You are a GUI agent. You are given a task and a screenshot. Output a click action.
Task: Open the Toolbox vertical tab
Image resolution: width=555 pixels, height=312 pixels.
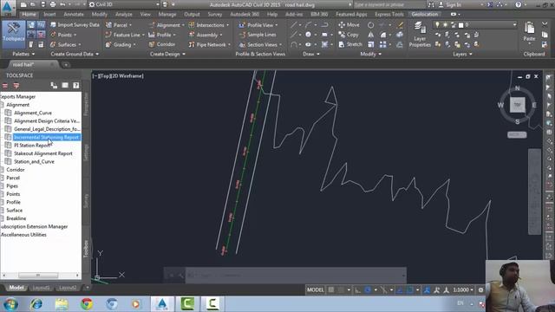[86, 249]
